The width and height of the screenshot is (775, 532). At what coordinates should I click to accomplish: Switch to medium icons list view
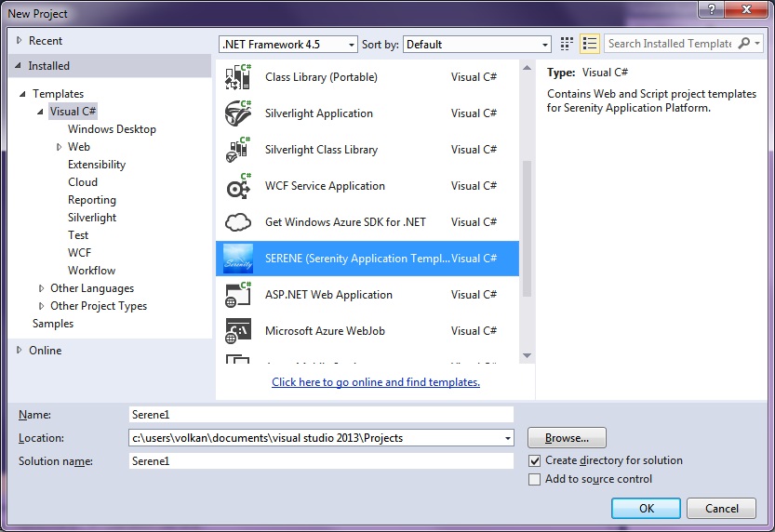[590, 44]
